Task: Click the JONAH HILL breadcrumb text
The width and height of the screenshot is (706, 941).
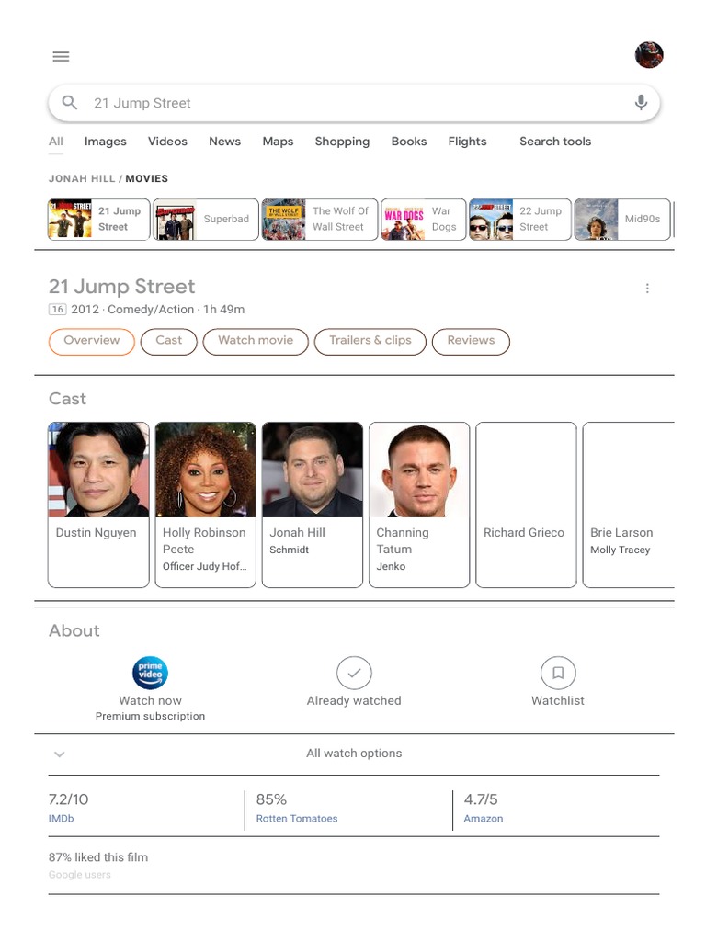Action: 82,179
